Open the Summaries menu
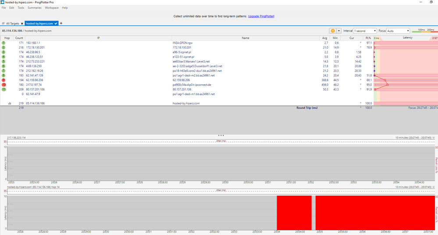The height and width of the screenshot is (235, 438). pos(34,8)
